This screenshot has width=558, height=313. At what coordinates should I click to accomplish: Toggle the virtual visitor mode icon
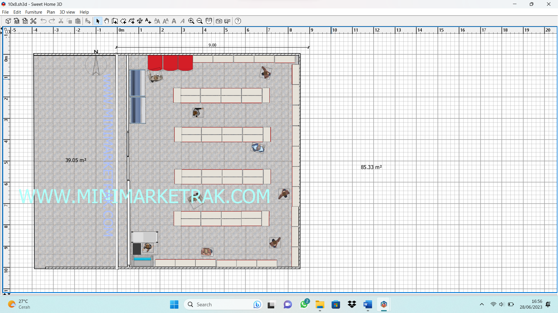(x=209, y=21)
